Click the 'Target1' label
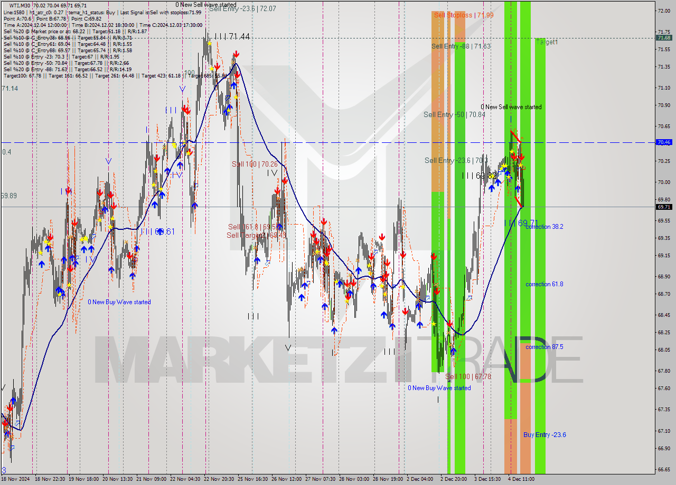676x485 pixels. click(547, 42)
